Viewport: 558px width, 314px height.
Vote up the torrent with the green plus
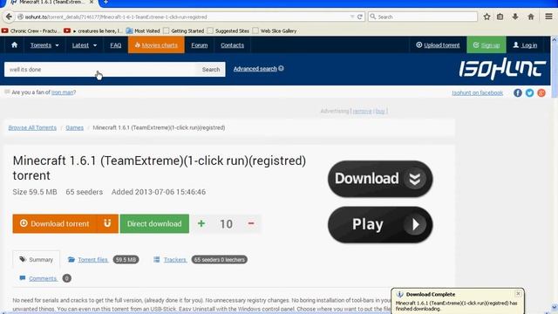click(x=201, y=223)
